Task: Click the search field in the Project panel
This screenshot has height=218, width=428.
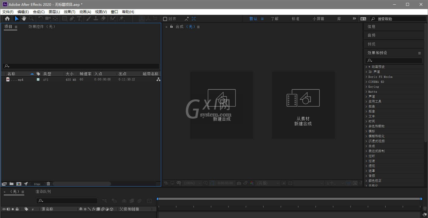Action: [81, 66]
